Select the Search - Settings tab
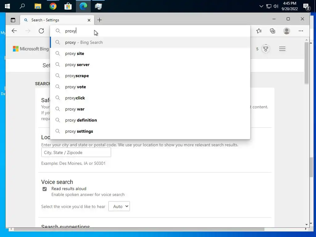Image resolution: width=316 pixels, height=237 pixels. point(57,20)
